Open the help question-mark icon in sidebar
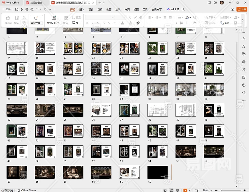Image resolution: width=249 pixels, height=192 pixels. click(244, 85)
